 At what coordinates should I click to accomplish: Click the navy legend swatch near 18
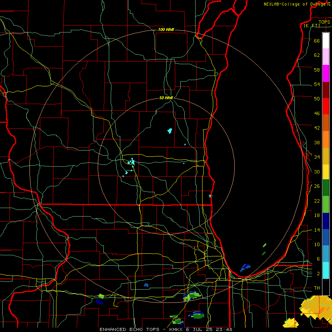(x=326, y=221)
